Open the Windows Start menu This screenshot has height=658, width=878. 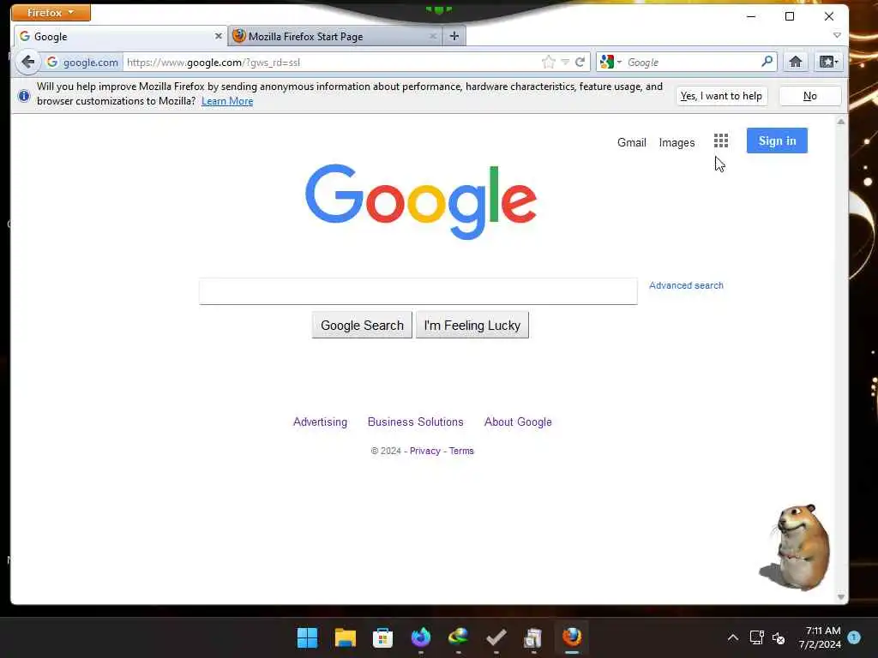[307, 637]
